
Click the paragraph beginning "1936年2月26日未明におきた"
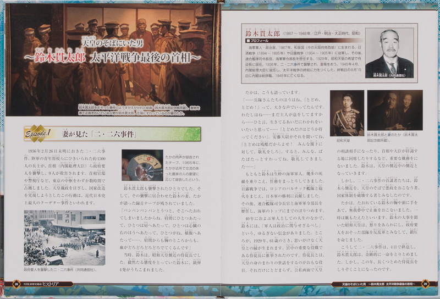[x=64, y=177]
